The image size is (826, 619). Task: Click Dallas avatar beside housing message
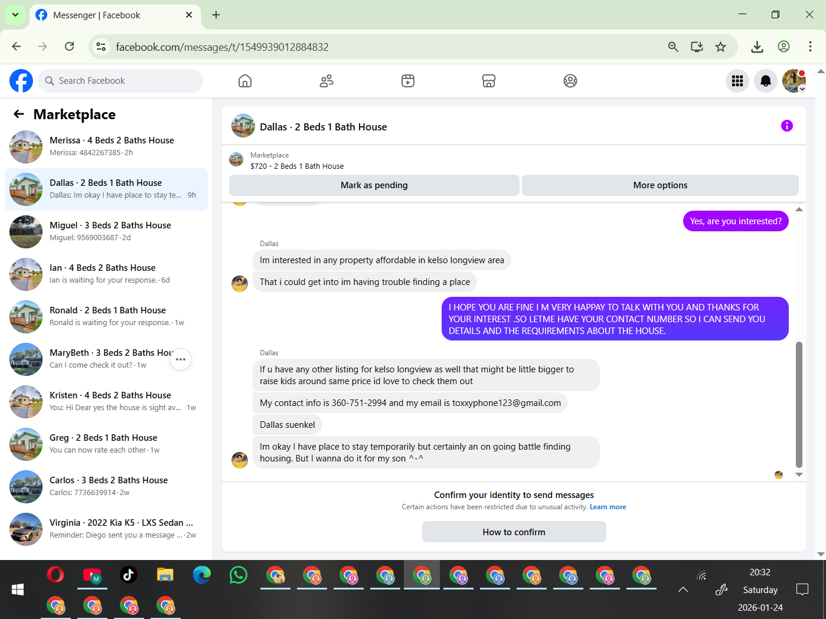[240, 460]
